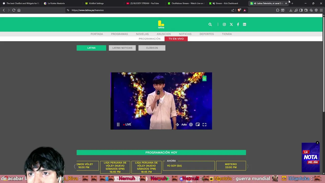
Task: Toggle the browser sidebar panel
Action: click(x=301, y=10)
